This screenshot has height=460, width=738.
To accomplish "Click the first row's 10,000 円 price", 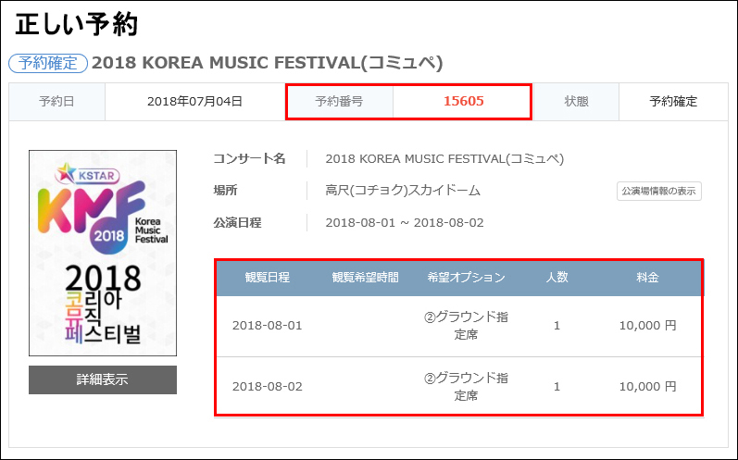I will (x=647, y=326).
